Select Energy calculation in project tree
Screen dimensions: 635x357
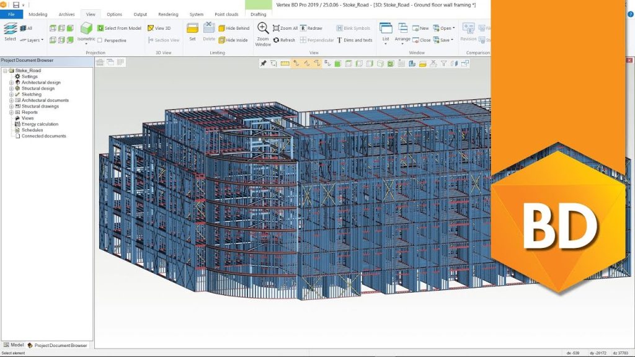[40, 124]
